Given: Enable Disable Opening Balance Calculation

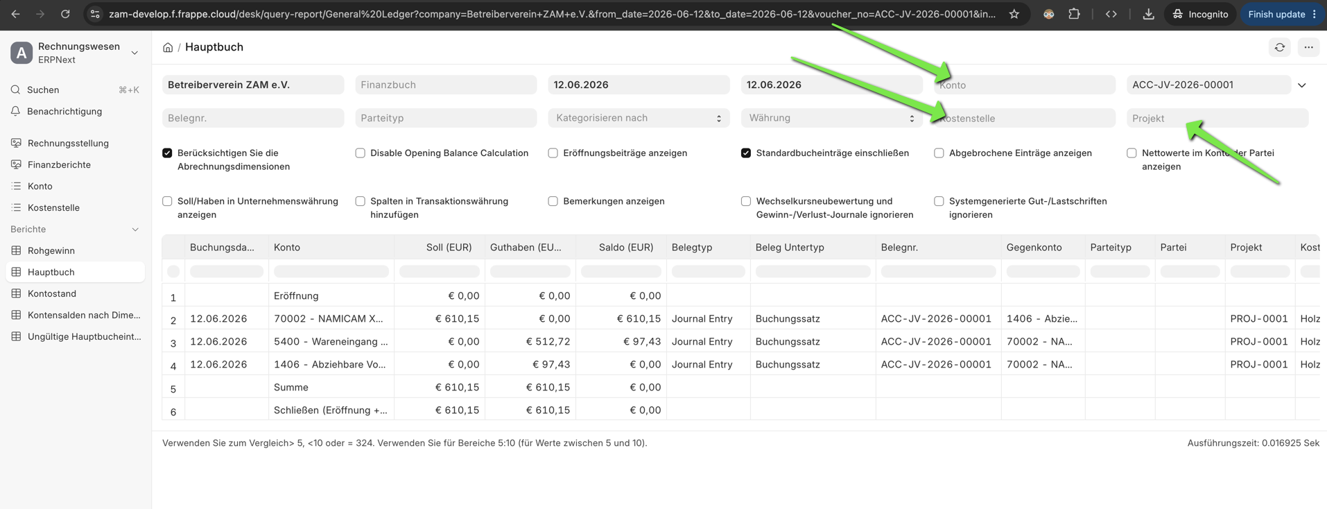Looking at the screenshot, I should (360, 153).
